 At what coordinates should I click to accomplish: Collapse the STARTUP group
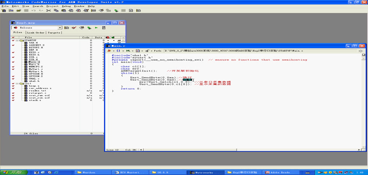[17, 40]
